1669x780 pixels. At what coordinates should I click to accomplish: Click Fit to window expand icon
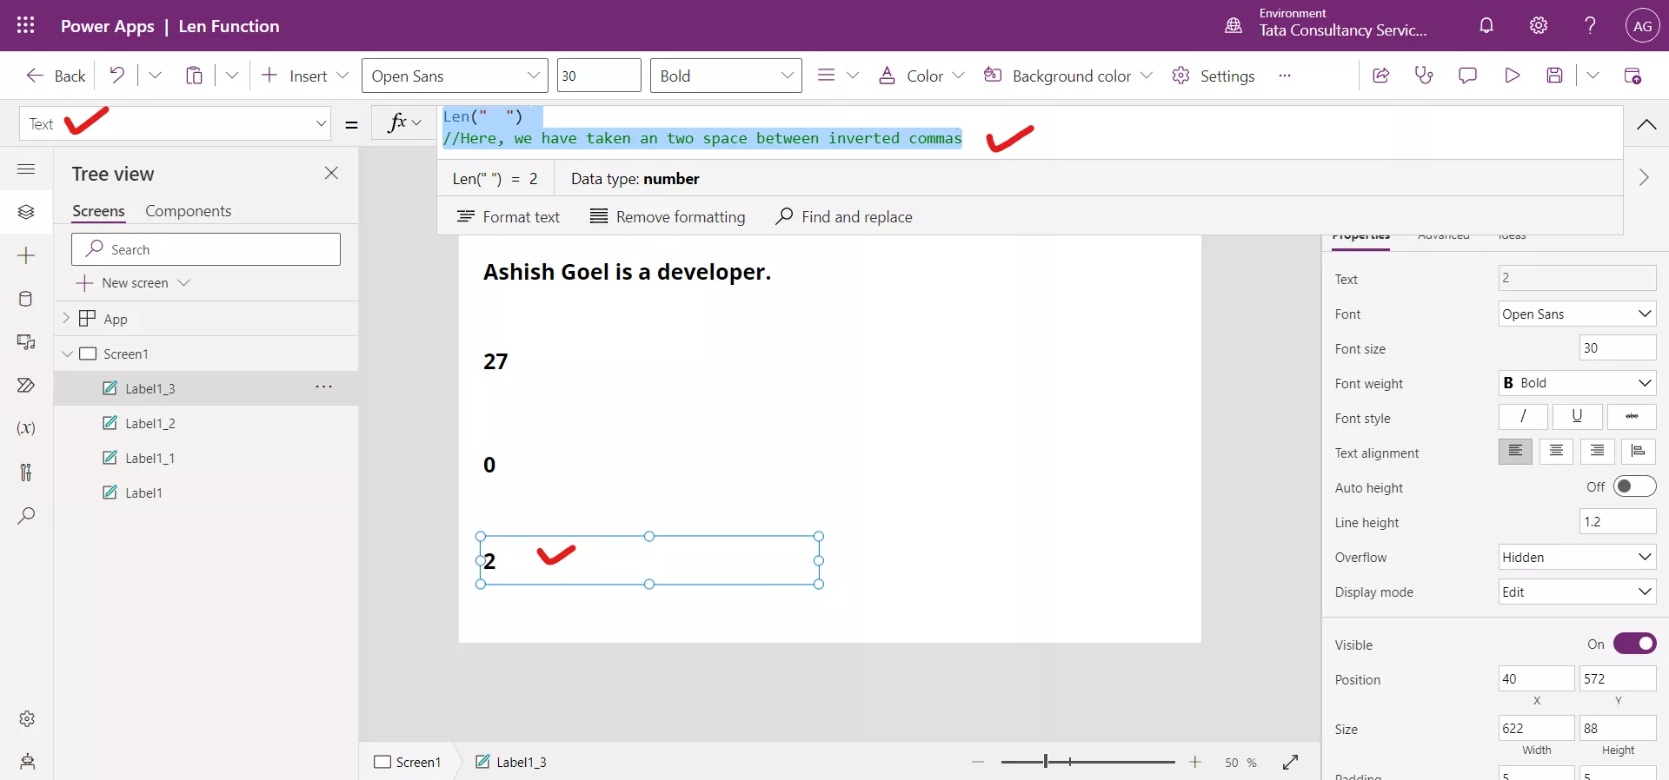tap(1291, 762)
